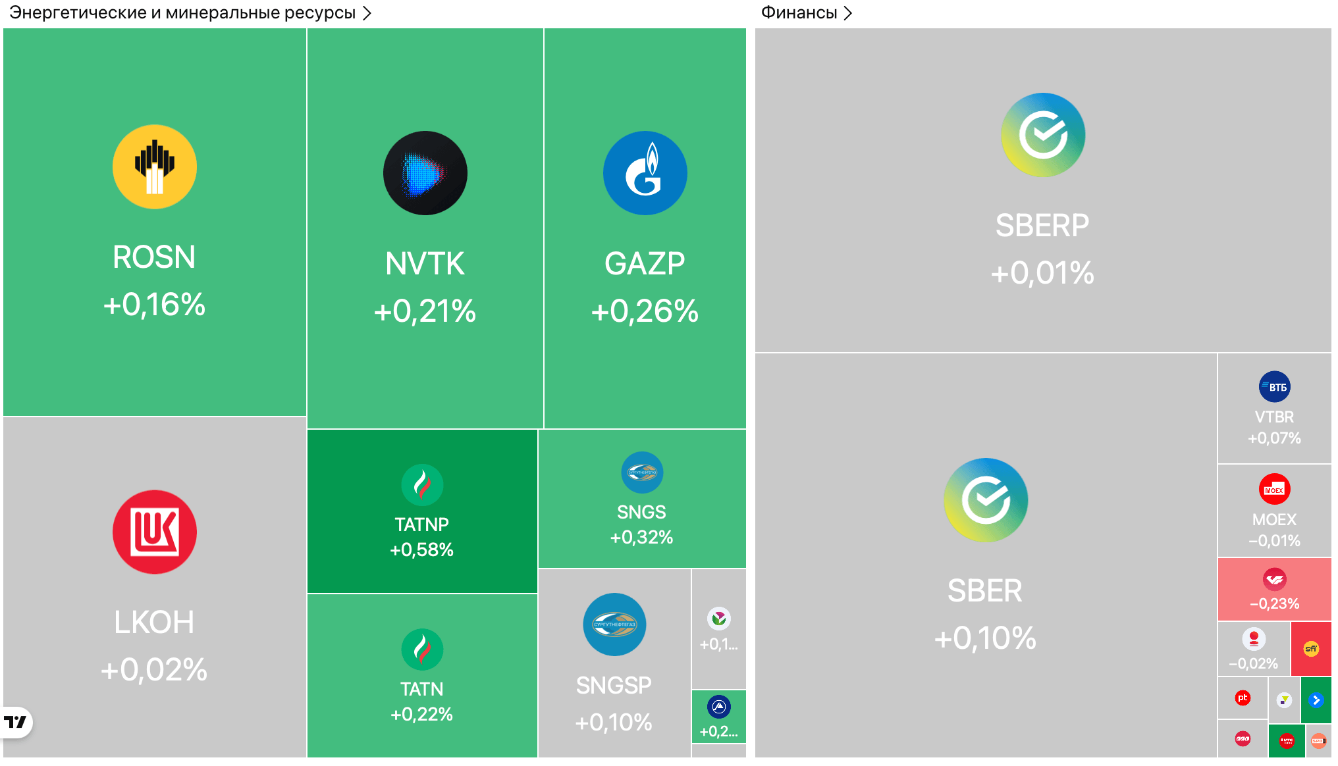Click the yellow sfi logo icon

[1311, 649]
